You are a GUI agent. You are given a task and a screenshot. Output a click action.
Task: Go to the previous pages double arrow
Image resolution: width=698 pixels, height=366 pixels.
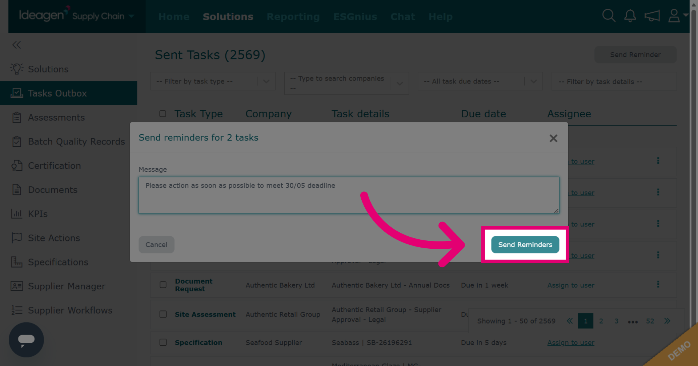tap(570, 321)
